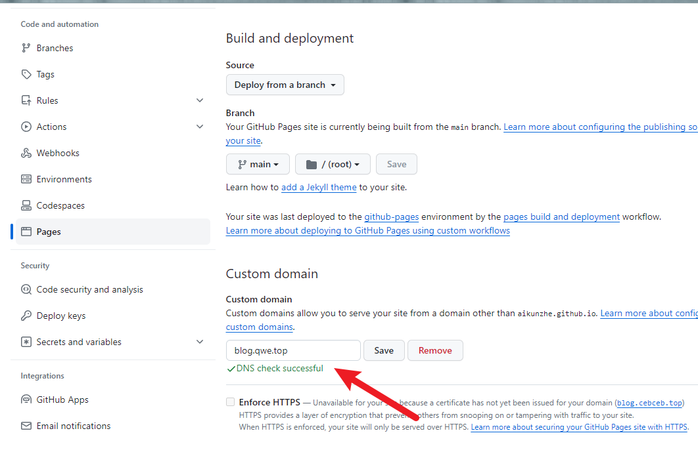
Task: Click the Deploy keys key icon
Action: [26, 316]
